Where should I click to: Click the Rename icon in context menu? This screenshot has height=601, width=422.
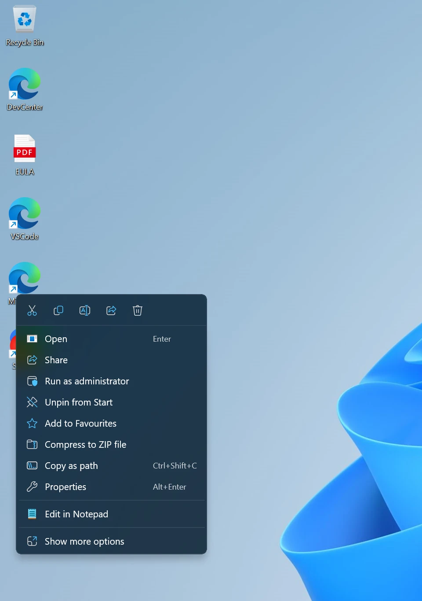[x=85, y=310]
